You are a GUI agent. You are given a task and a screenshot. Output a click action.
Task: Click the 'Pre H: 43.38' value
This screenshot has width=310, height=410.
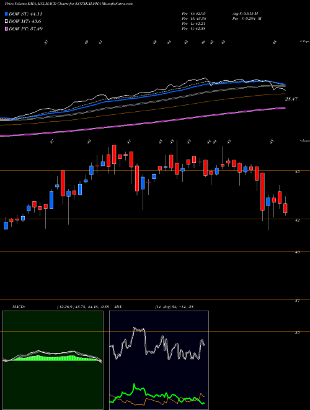tap(193, 19)
